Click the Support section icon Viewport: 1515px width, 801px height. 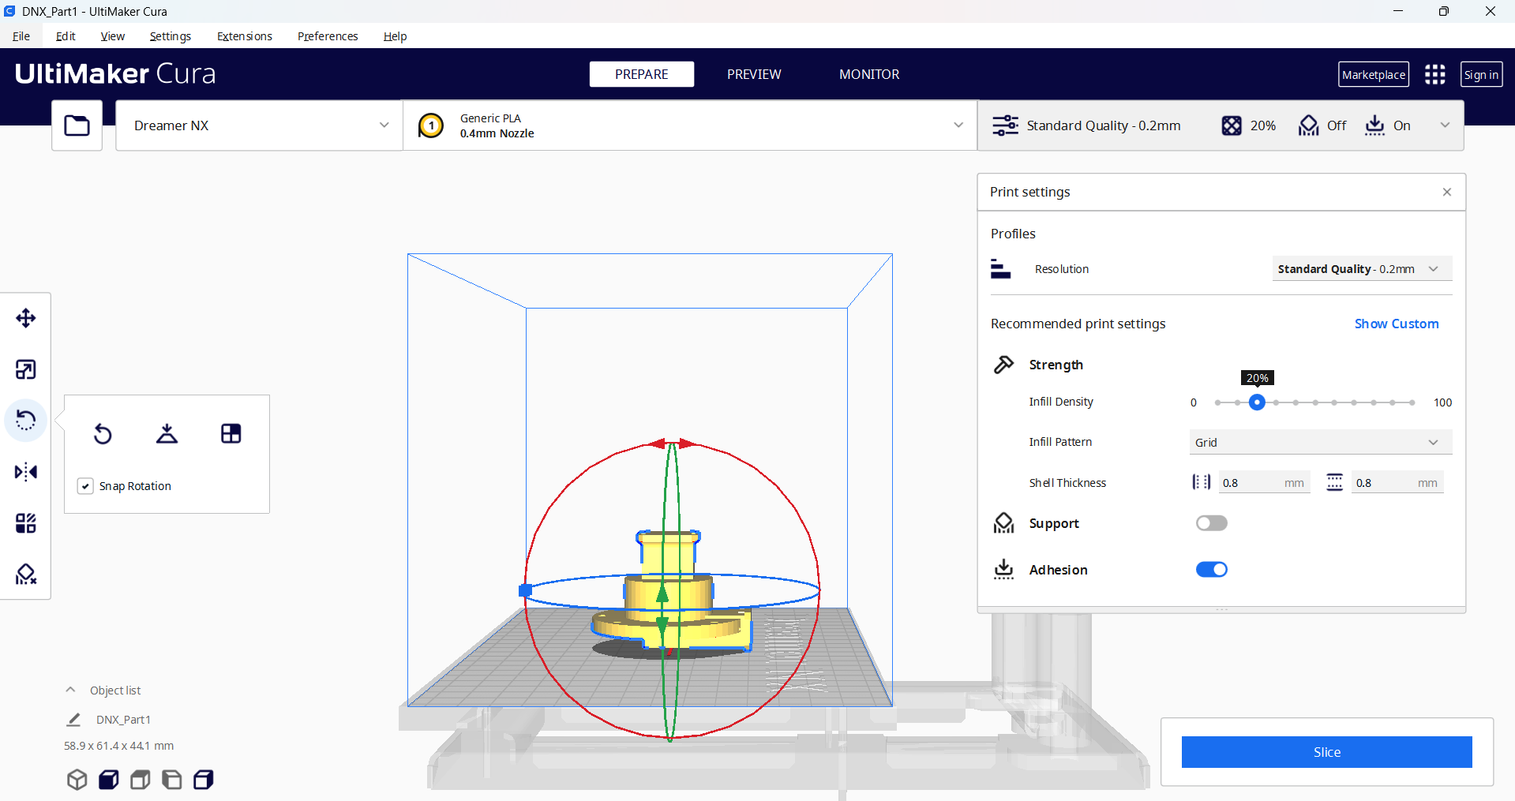(1003, 523)
